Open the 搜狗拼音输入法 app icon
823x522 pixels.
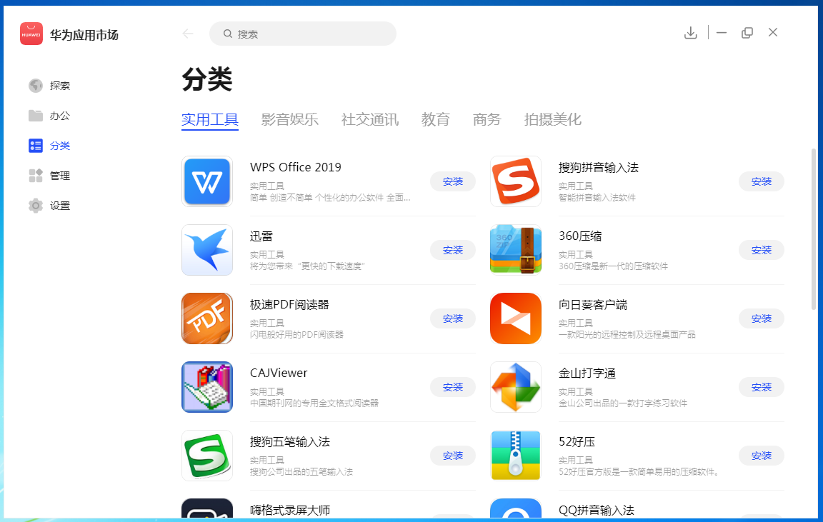click(x=515, y=181)
